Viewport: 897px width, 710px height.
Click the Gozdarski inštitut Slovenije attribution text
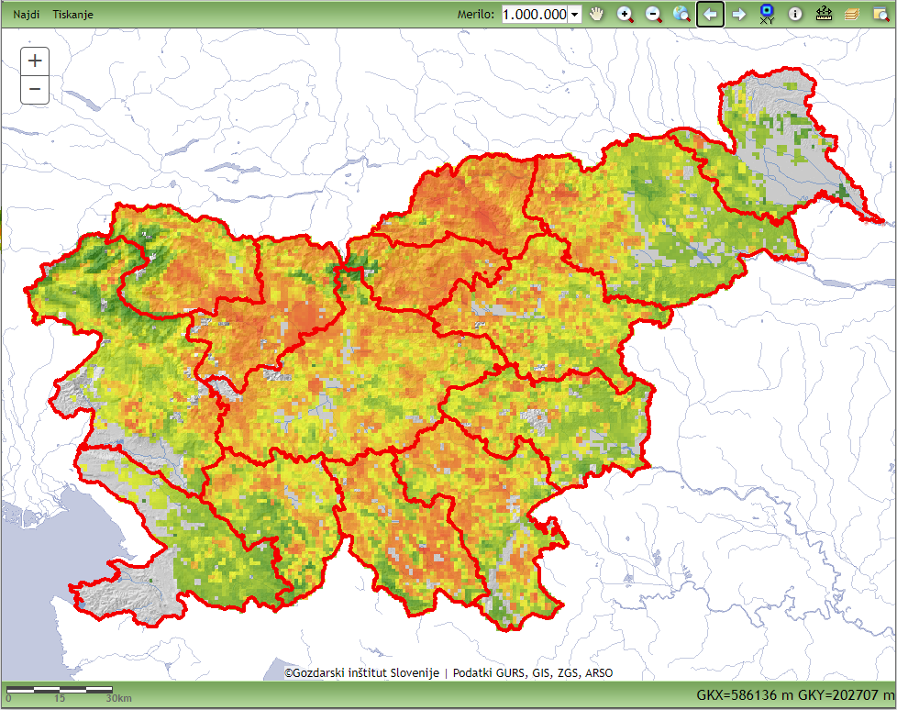[x=362, y=673]
